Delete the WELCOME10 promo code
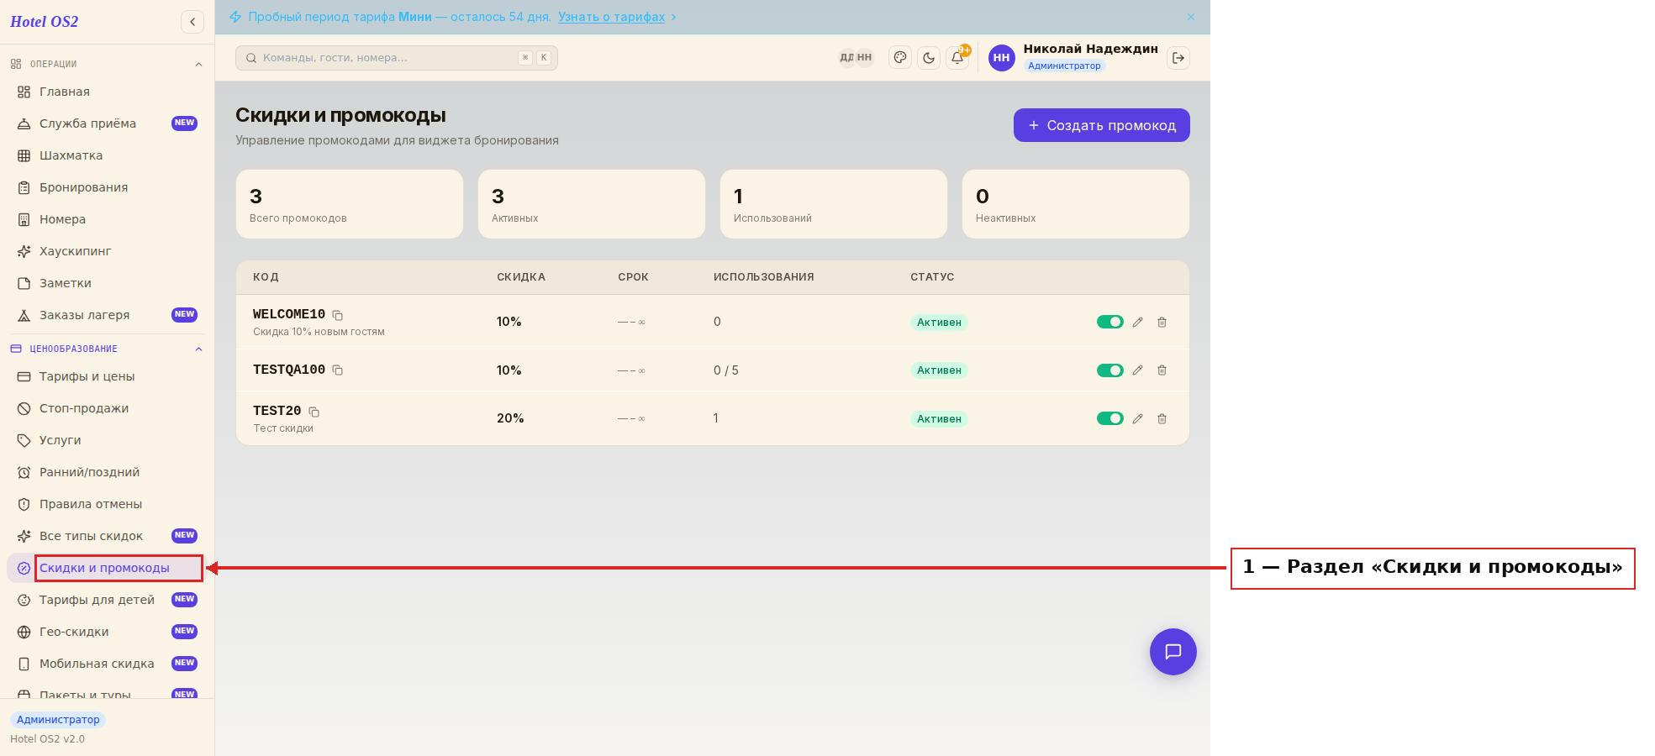 [x=1162, y=322]
